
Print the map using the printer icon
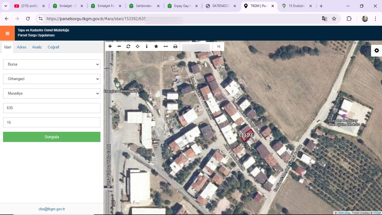coord(175,46)
